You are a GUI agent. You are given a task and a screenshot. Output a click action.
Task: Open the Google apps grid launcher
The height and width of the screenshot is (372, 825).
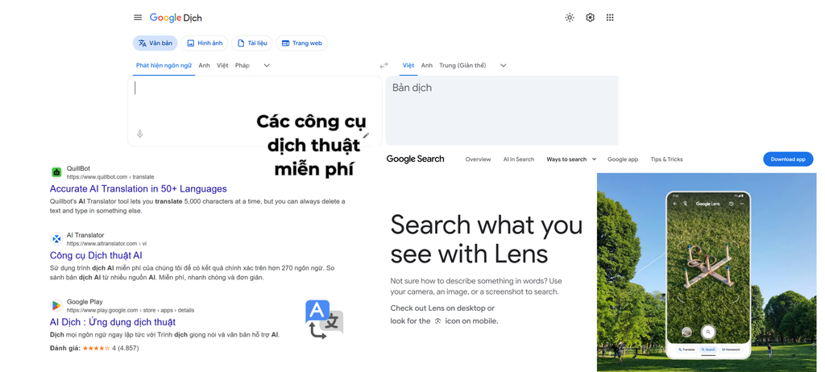tap(610, 18)
